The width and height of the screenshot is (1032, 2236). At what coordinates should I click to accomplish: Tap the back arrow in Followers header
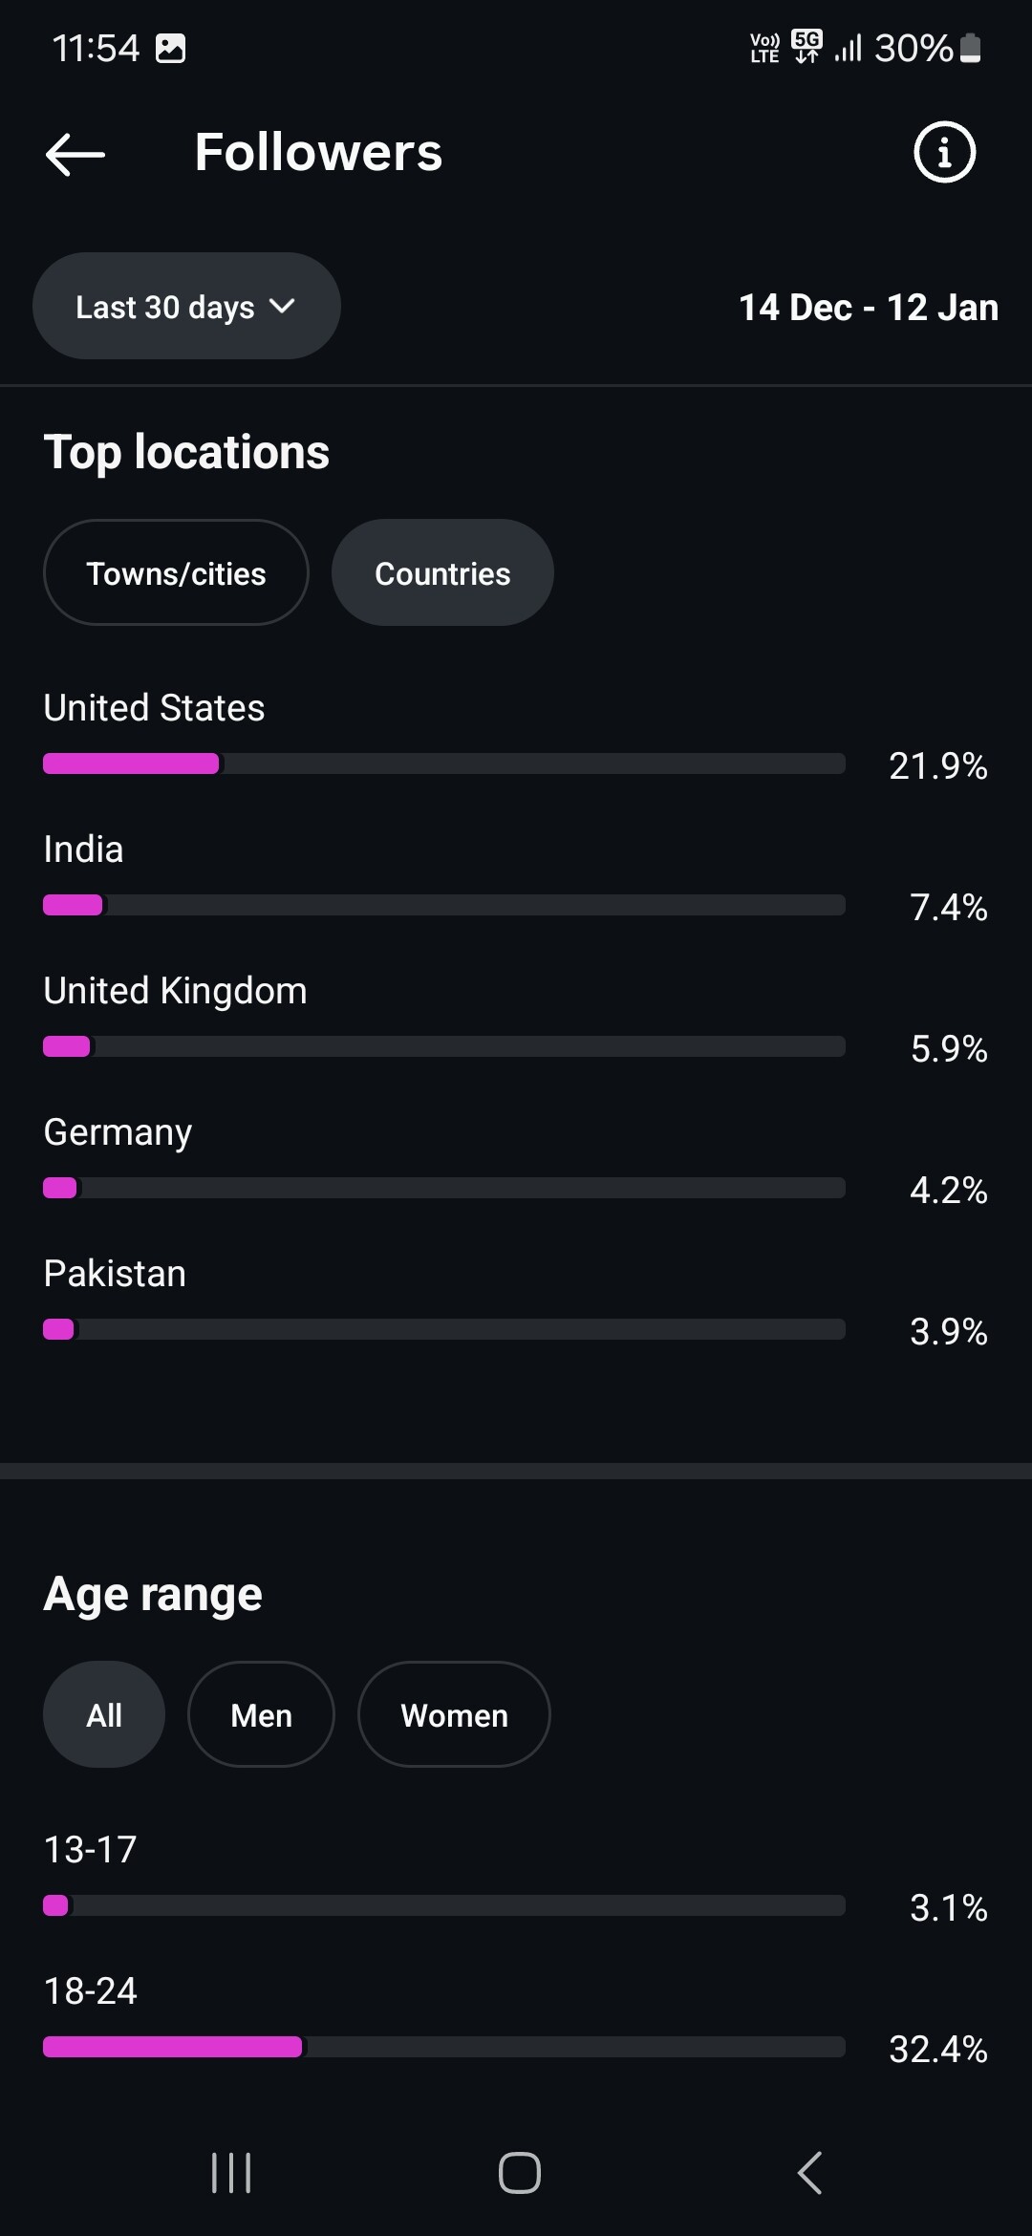(x=75, y=153)
